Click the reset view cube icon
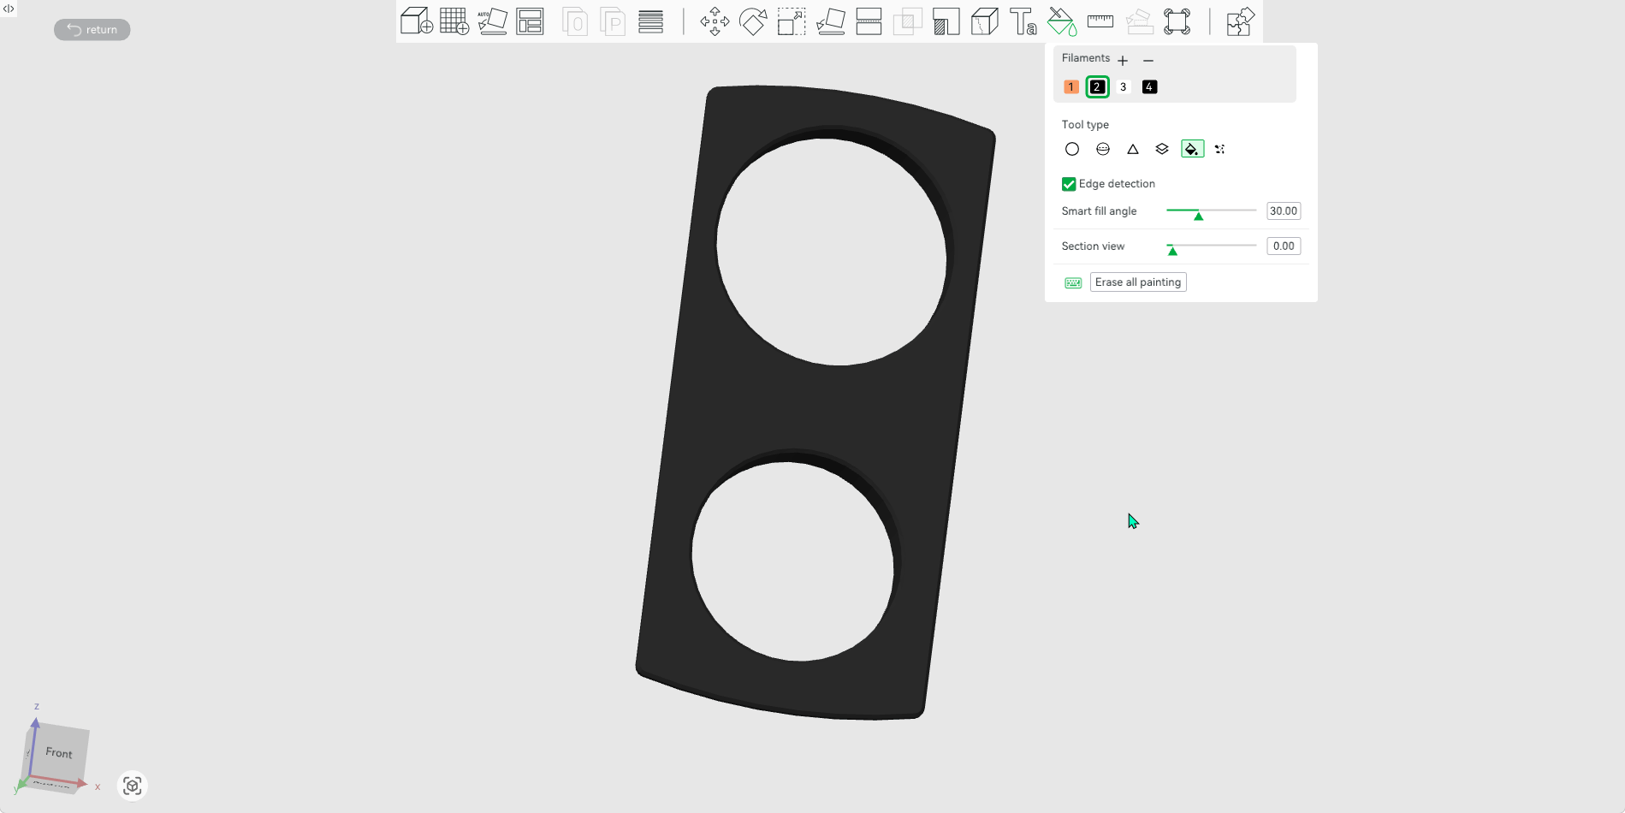 pyautogui.click(x=132, y=786)
